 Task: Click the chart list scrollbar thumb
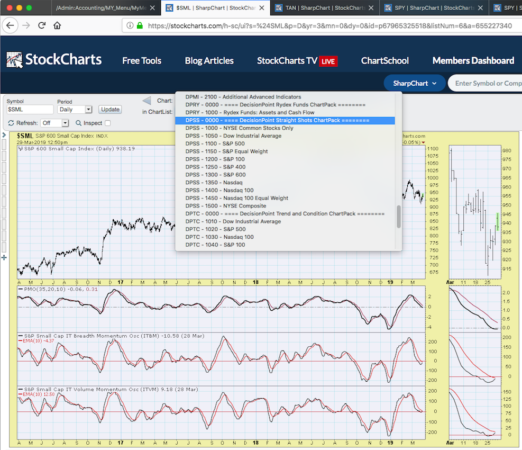click(x=399, y=217)
